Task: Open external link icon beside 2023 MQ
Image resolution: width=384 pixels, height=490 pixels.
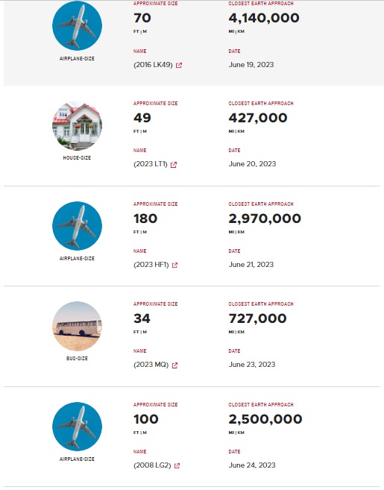Action: (x=174, y=365)
